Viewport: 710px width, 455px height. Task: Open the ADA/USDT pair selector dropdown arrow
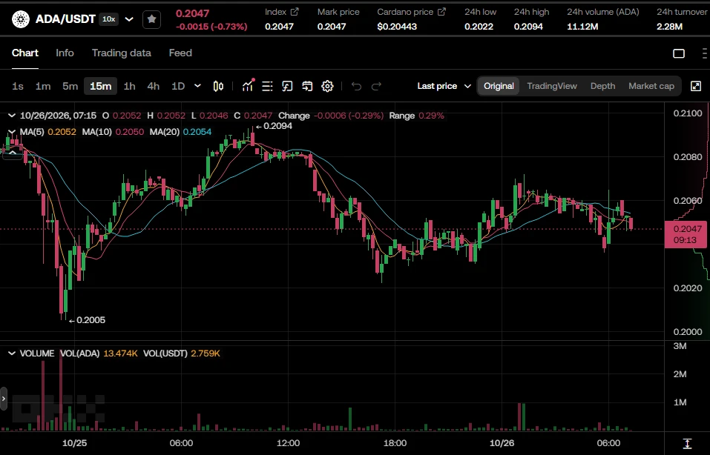click(x=129, y=19)
